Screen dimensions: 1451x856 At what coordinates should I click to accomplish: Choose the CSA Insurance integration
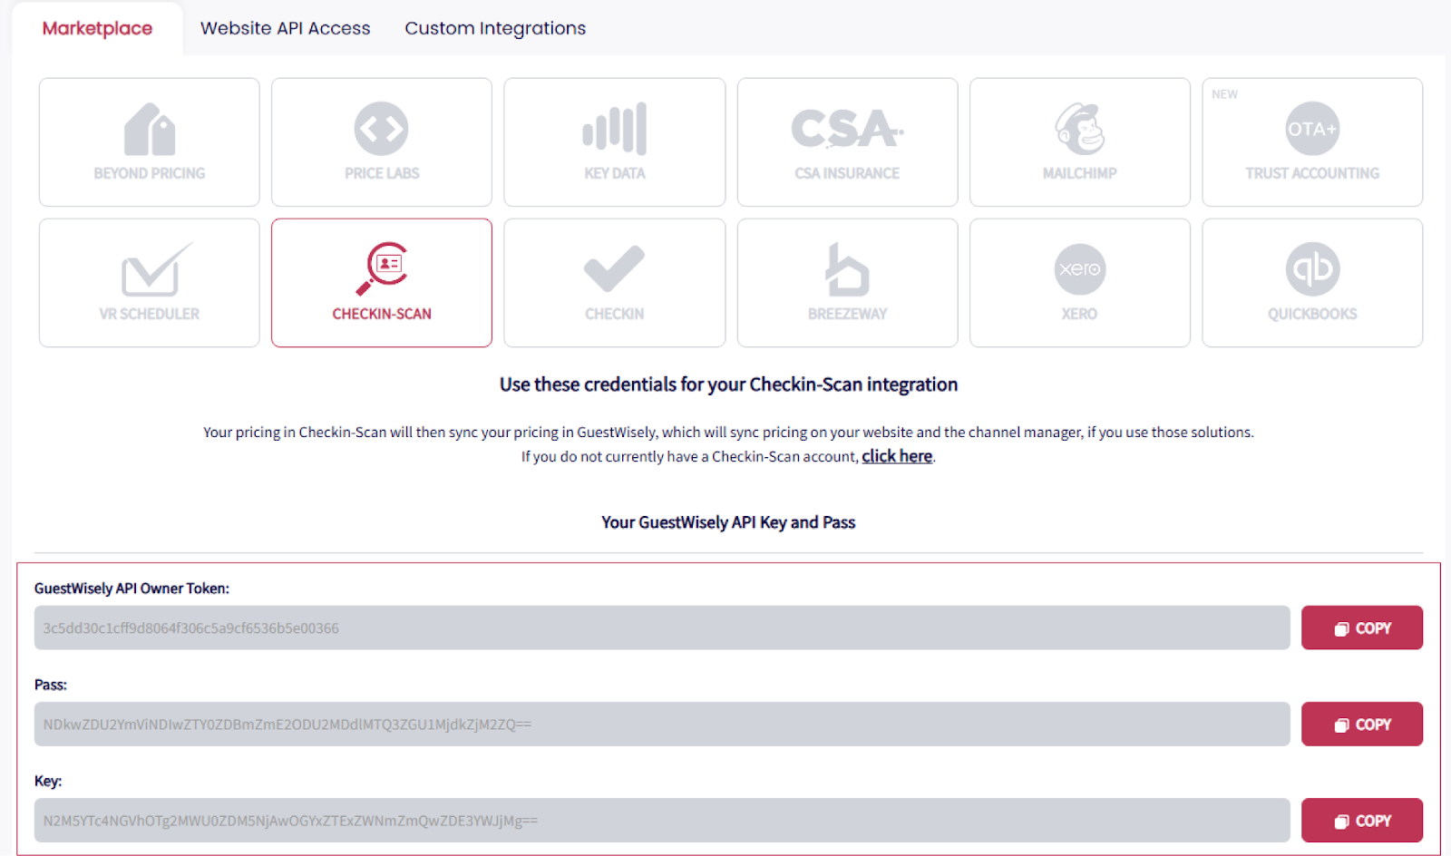[847, 142]
